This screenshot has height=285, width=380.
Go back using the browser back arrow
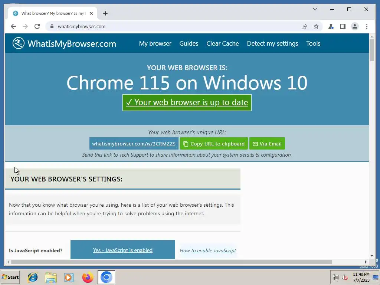[13, 26]
